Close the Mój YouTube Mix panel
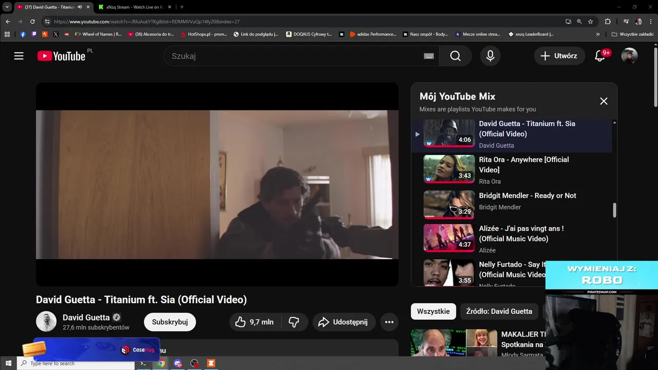 [x=604, y=101]
